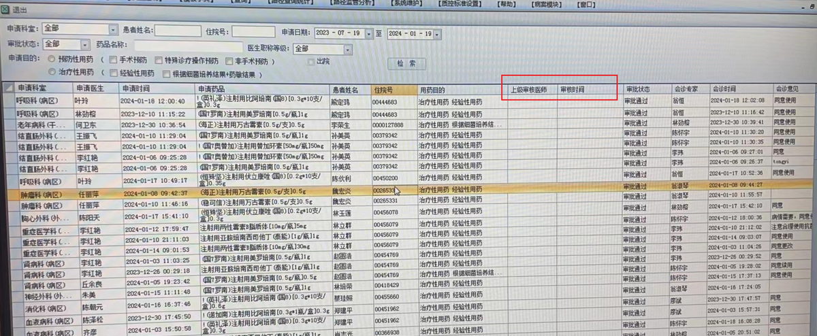Select the 胸心外科 row with doctor 陈阳天
Image resolution: width=817 pixels, height=336 pixels.
point(408,217)
